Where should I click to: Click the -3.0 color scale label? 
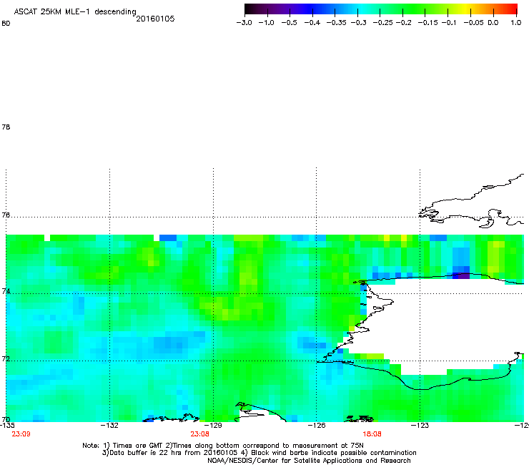pyautogui.click(x=244, y=23)
